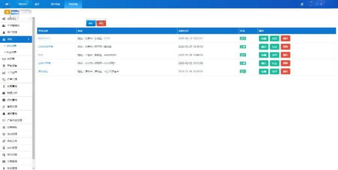This screenshot has width=338, height=170.
Task: Click the red button above the table
Action: click(x=101, y=23)
